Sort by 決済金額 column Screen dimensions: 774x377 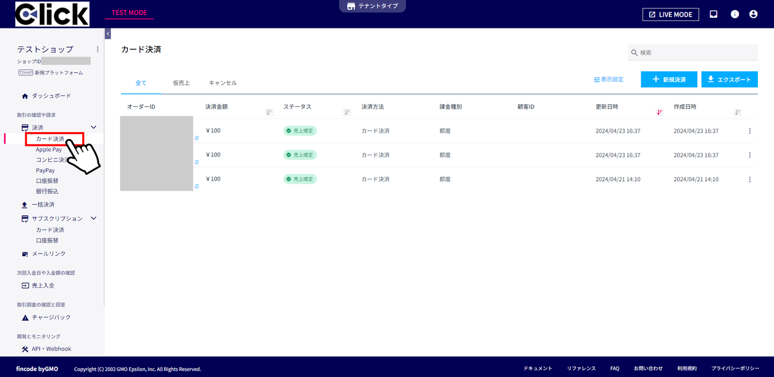click(x=269, y=112)
